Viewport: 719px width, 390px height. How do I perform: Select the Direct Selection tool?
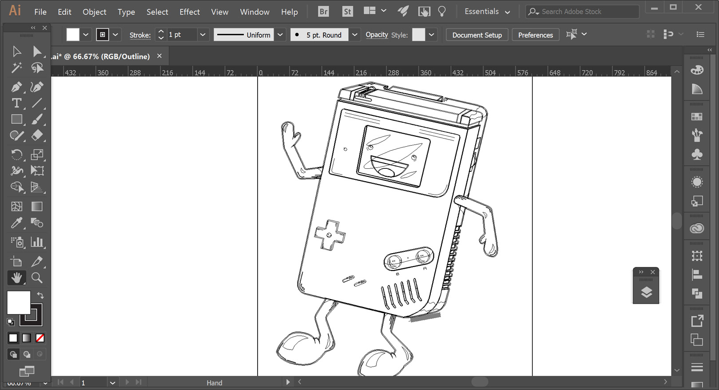[37, 52]
